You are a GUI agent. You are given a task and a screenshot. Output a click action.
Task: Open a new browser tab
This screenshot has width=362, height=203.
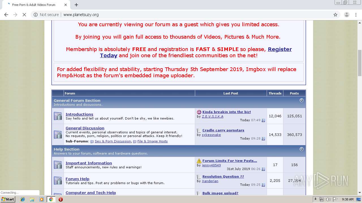click(x=76, y=5)
